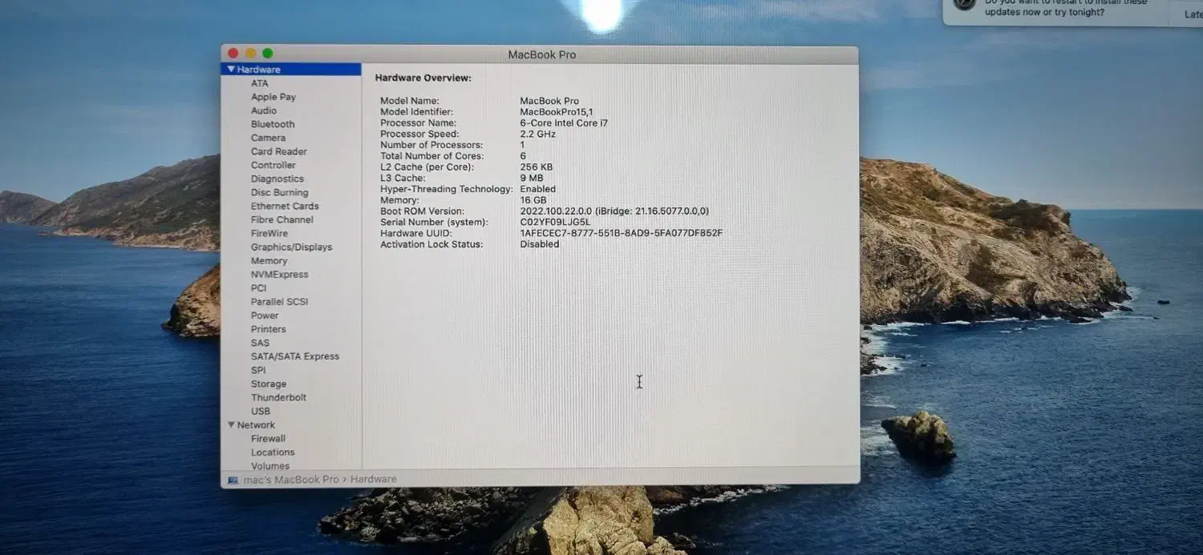1203x555 pixels.
Task: Click the Total Number of Cores label
Action: (x=431, y=156)
